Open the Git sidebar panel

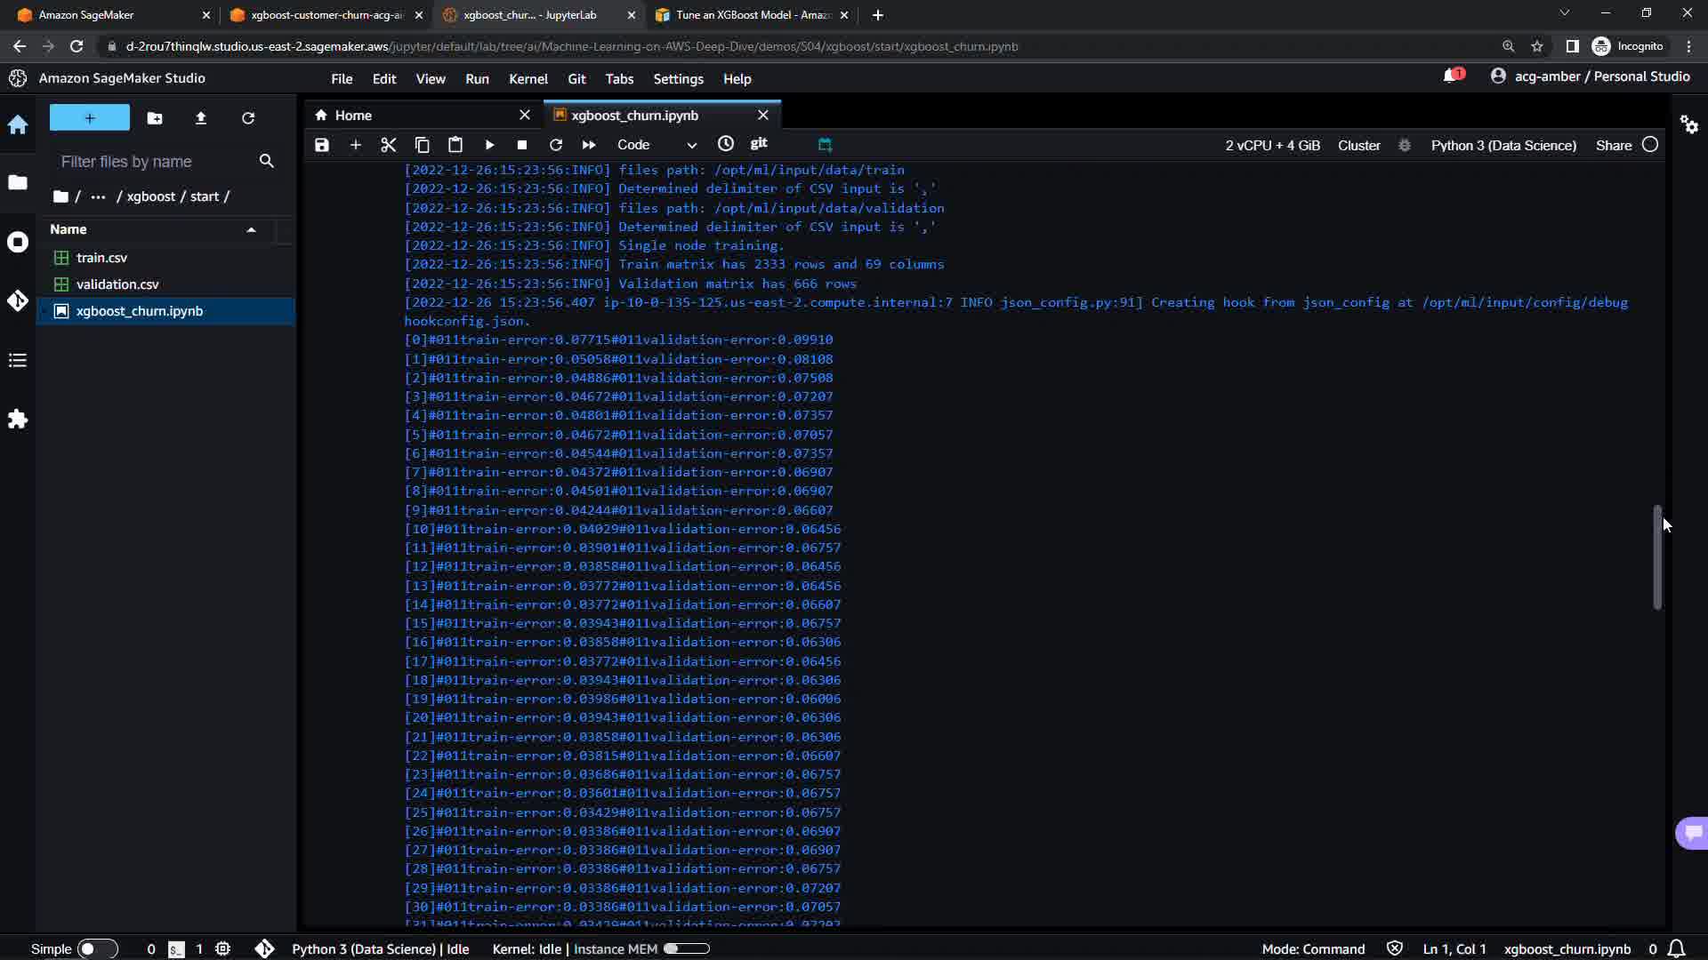pos(18,300)
